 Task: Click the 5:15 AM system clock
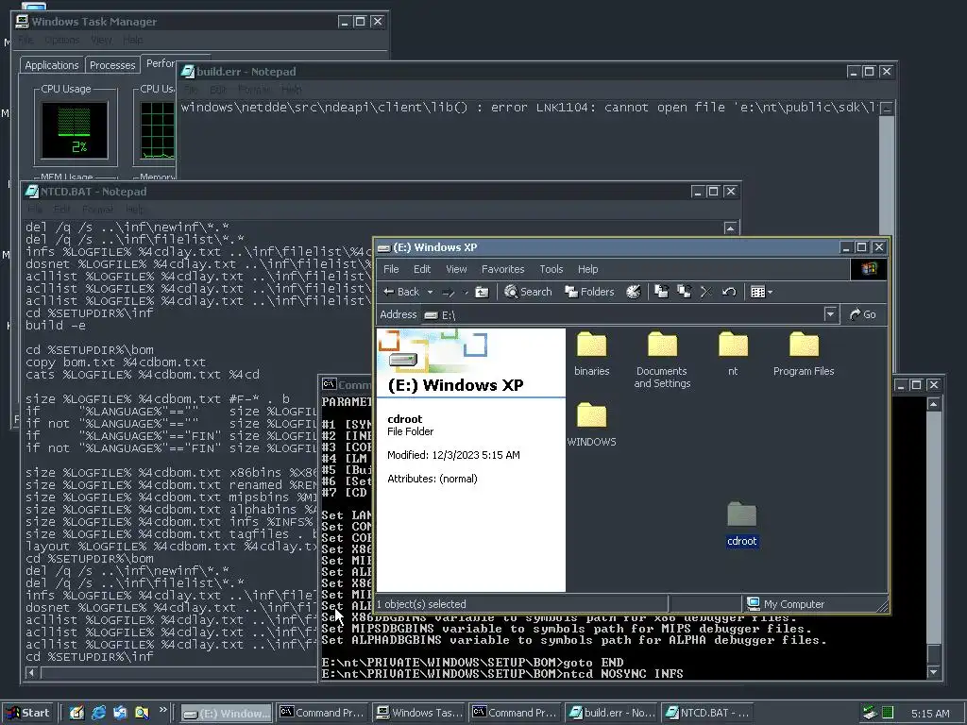pyautogui.click(x=930, y=714)
